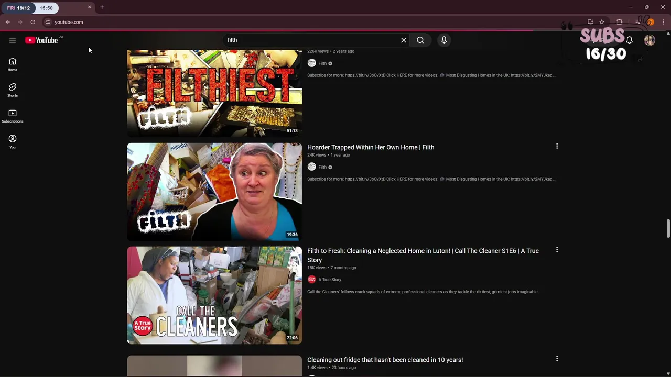This screenshot has width=671, height=377.
Task: Open the You page in sidebar
Action: (x=13, y=141)
